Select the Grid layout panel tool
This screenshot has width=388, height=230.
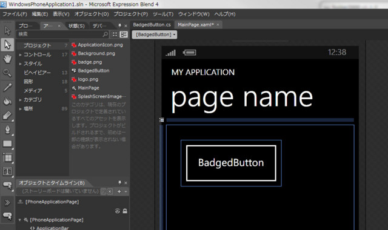coord(7,157)
